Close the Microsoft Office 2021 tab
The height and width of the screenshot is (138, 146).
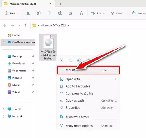pyautogui.click(x=51, y=4)
